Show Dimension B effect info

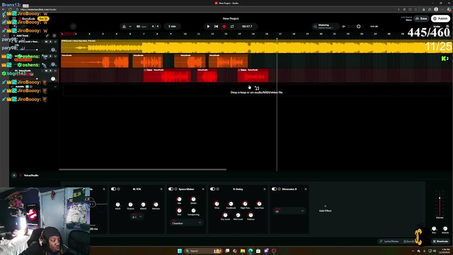tap(279, 189)
